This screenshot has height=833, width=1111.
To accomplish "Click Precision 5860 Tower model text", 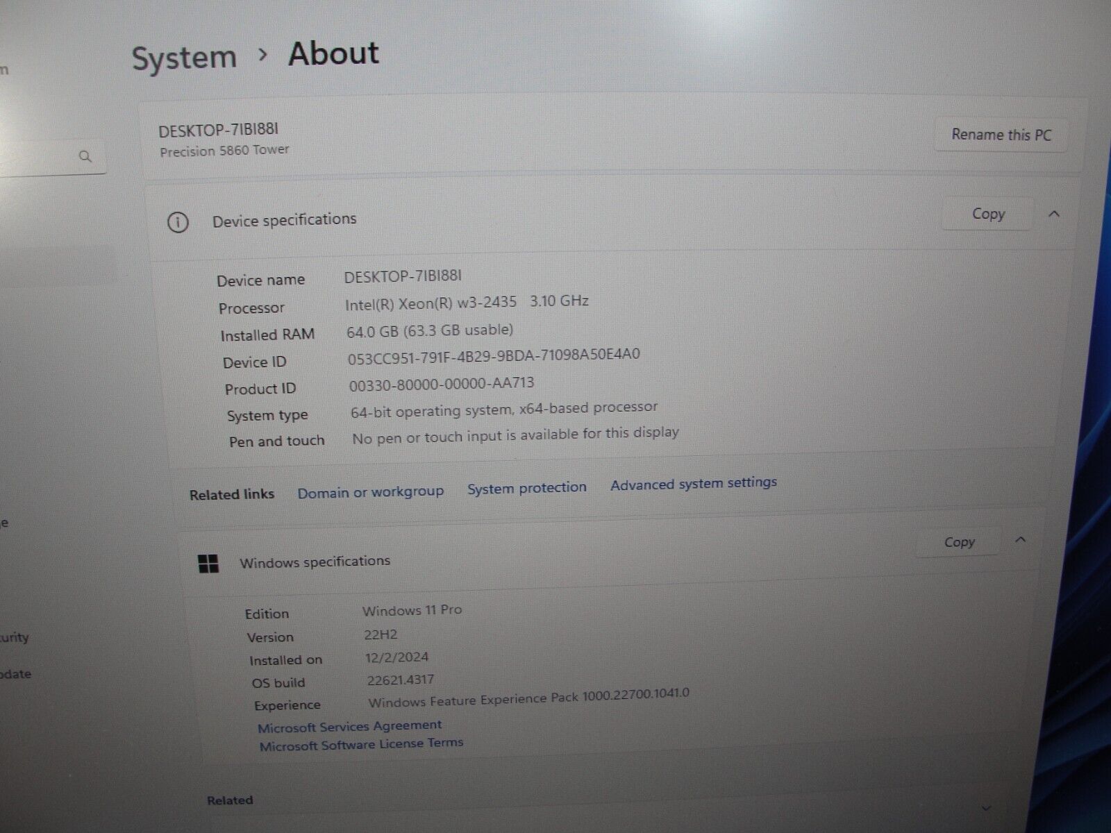I will click(x=224, y=150).
